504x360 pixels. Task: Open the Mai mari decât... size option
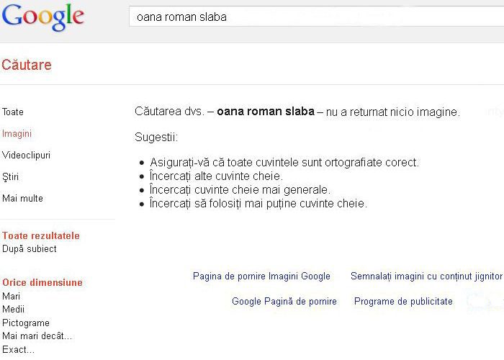click(37, 336)
